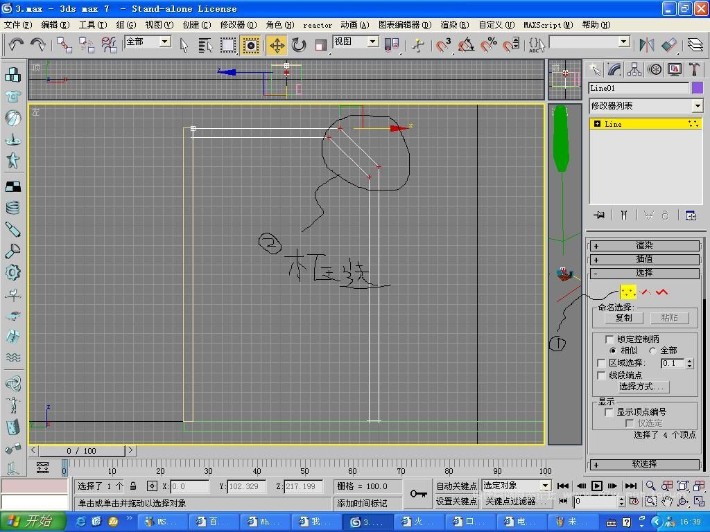
Task: Collapse the 选择 rollout
Action: point(644,273)
